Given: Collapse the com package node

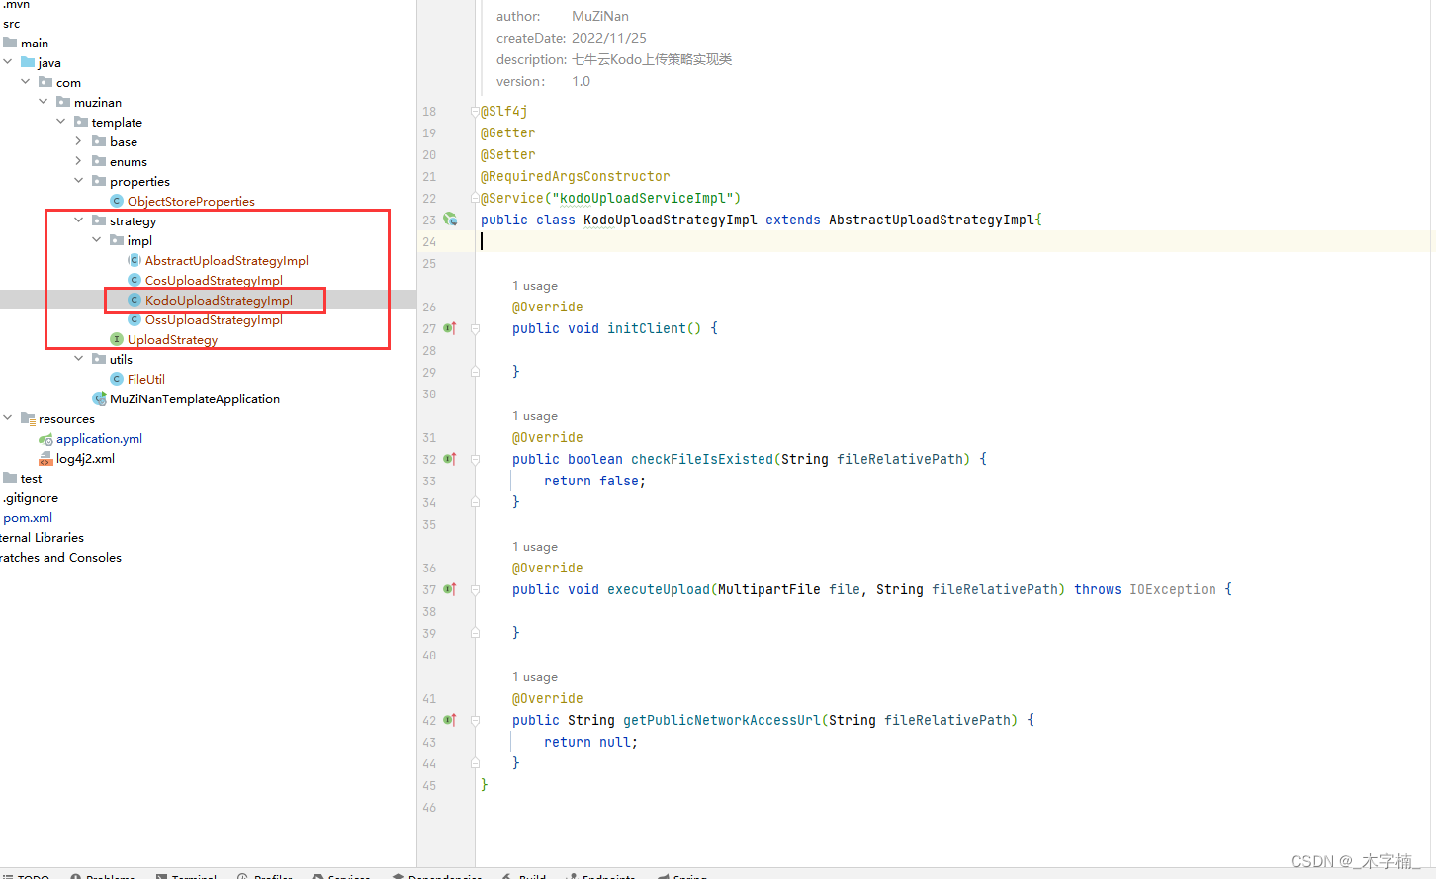Looking at the screenshot, I should pyautogui.click(x=26, y=82).
